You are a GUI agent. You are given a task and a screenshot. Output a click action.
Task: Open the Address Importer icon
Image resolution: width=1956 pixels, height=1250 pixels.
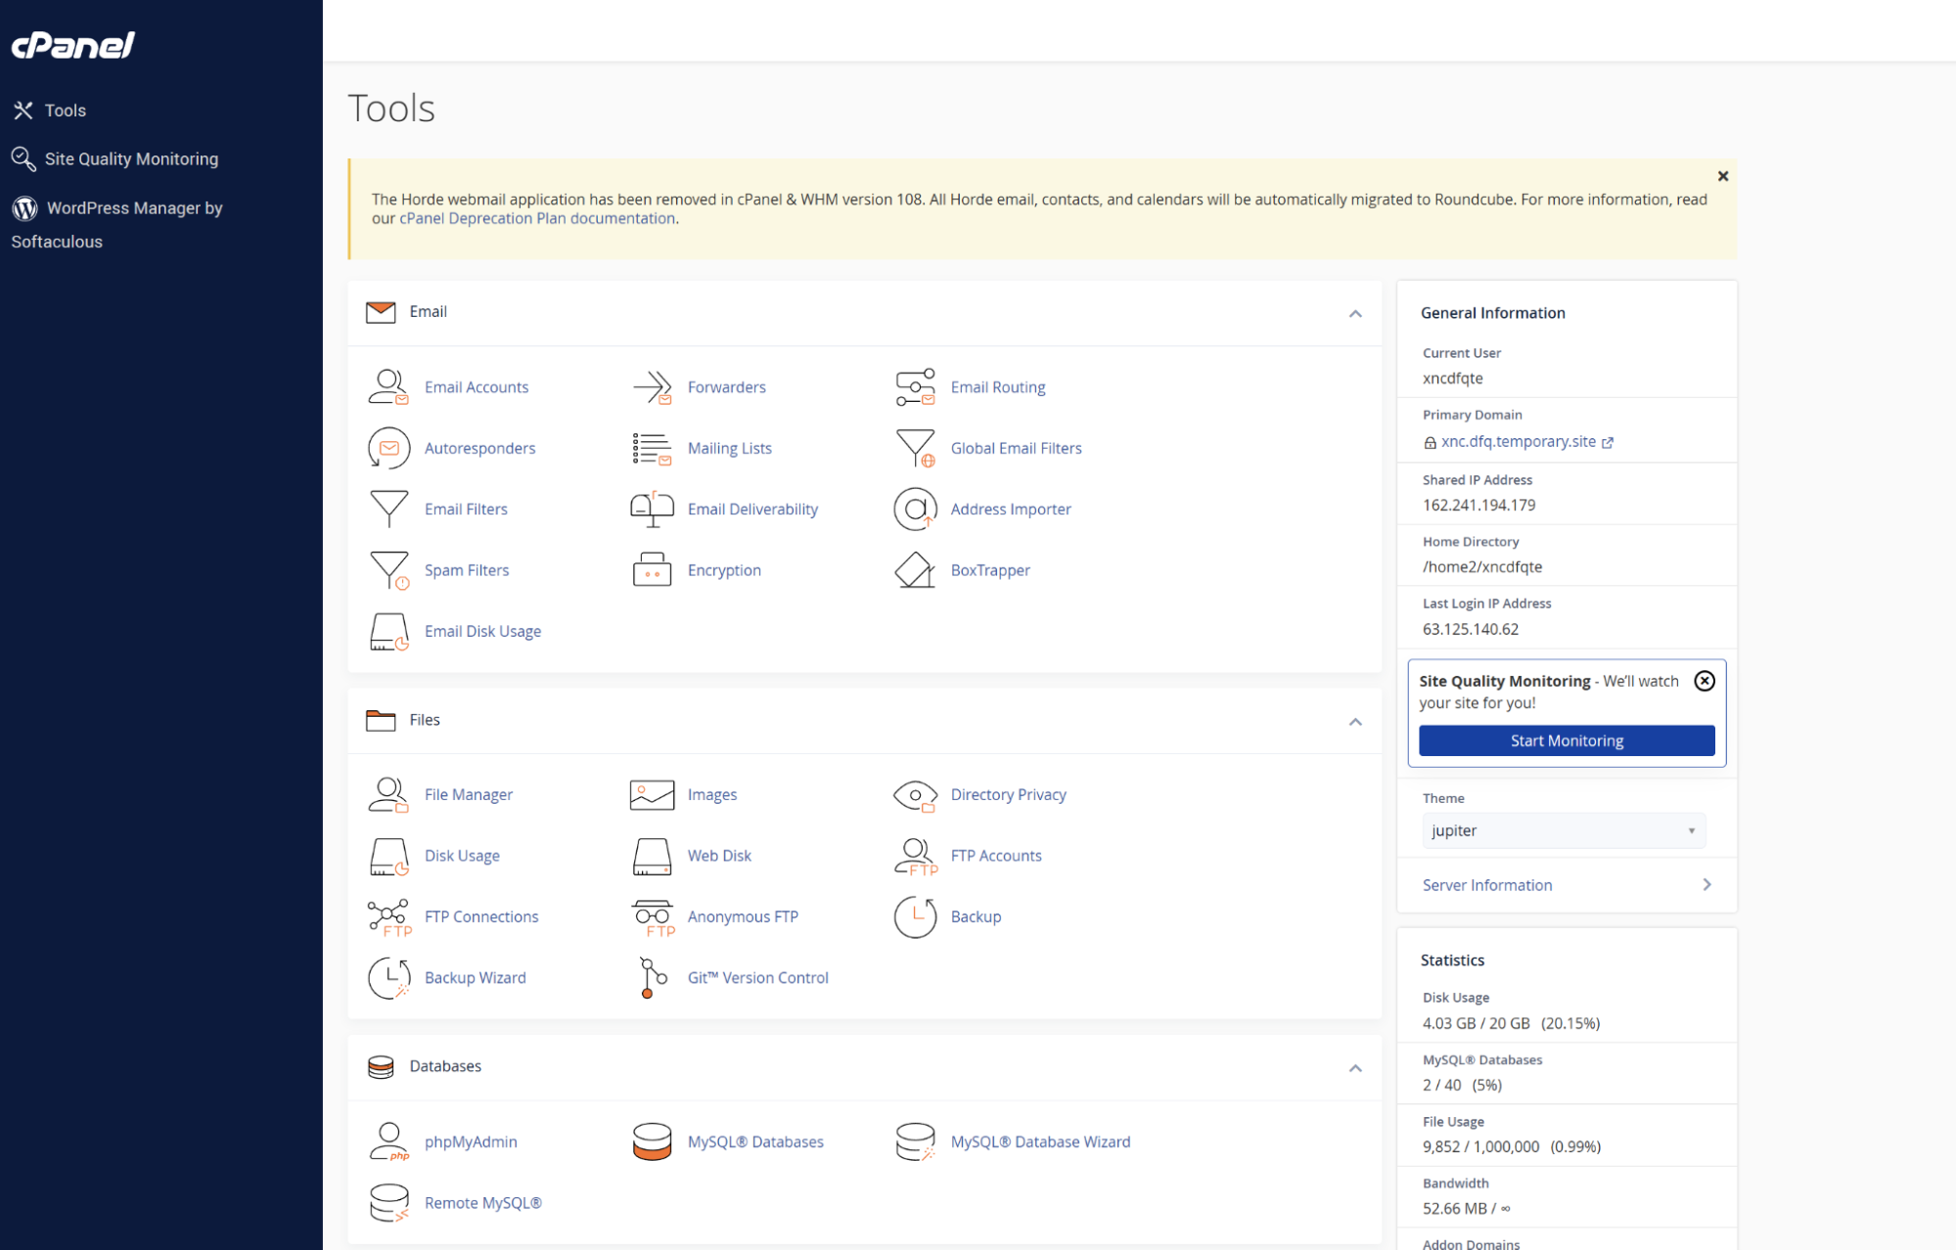(915, 509)
